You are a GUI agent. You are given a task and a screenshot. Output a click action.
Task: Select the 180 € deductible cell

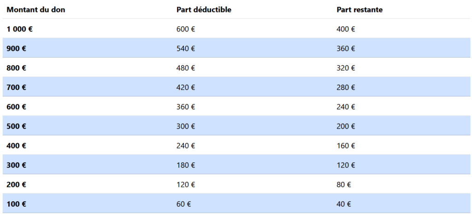coord(186,165)
